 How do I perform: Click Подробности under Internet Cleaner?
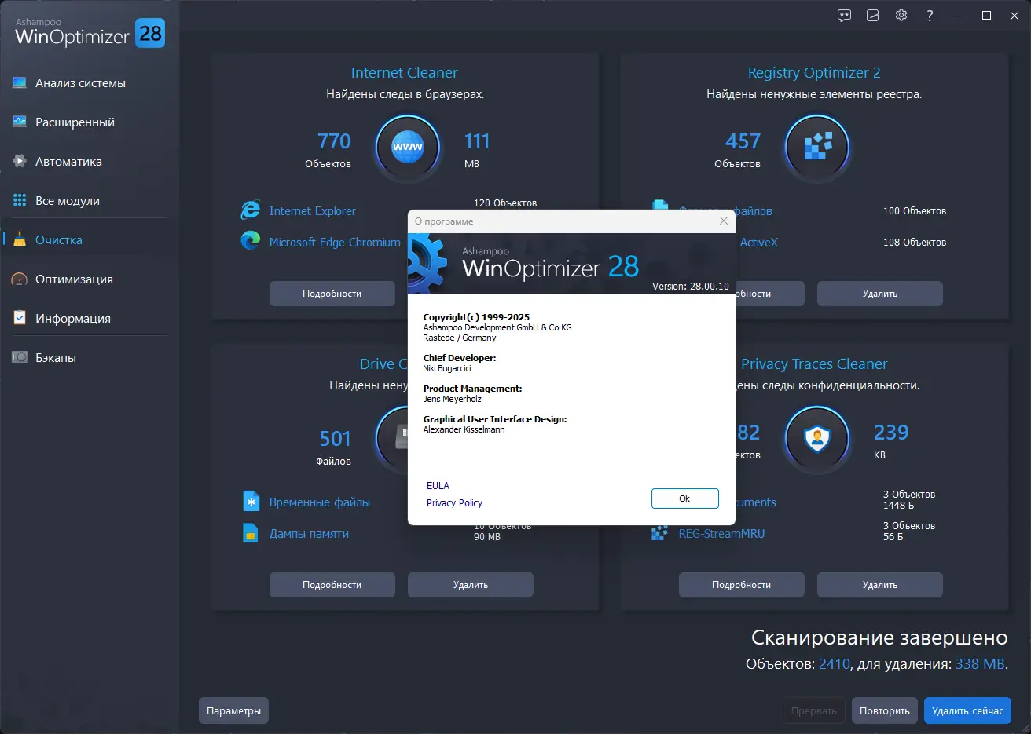(x=332, y=294)
